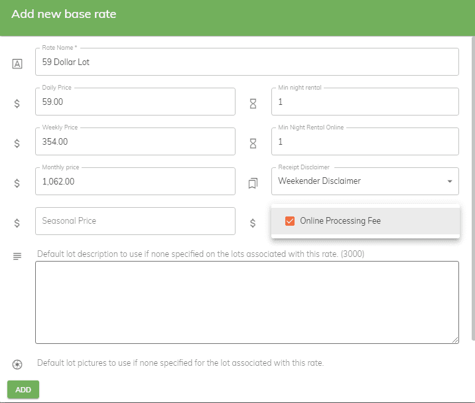Image resolution: width=475 pixels, height=403 pixels.
Task: Click the lines icon beside lot description
Action: pyautogui.click(x=17, y=256)
